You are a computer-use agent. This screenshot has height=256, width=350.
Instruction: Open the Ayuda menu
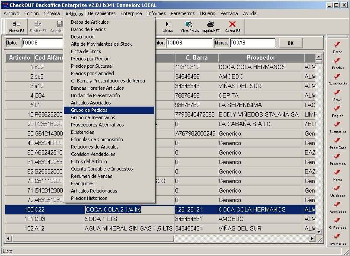pyautogui.click(x=250, y=13)
